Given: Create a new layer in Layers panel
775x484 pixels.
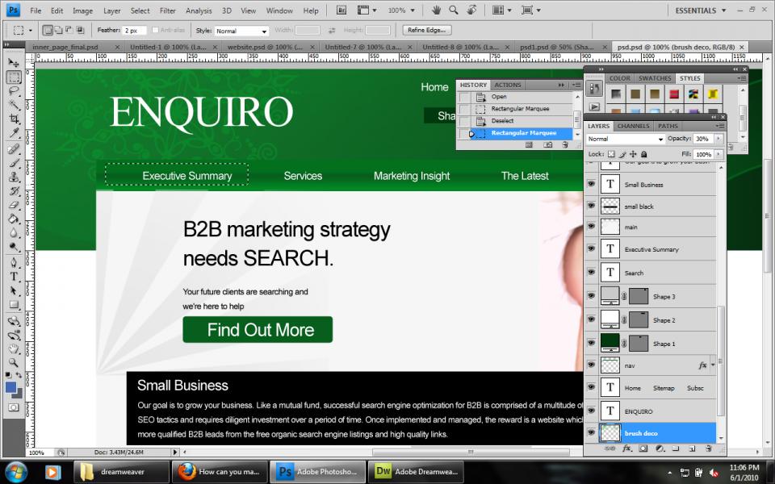Looking at the screenshot, I should [x=692, y=449].
